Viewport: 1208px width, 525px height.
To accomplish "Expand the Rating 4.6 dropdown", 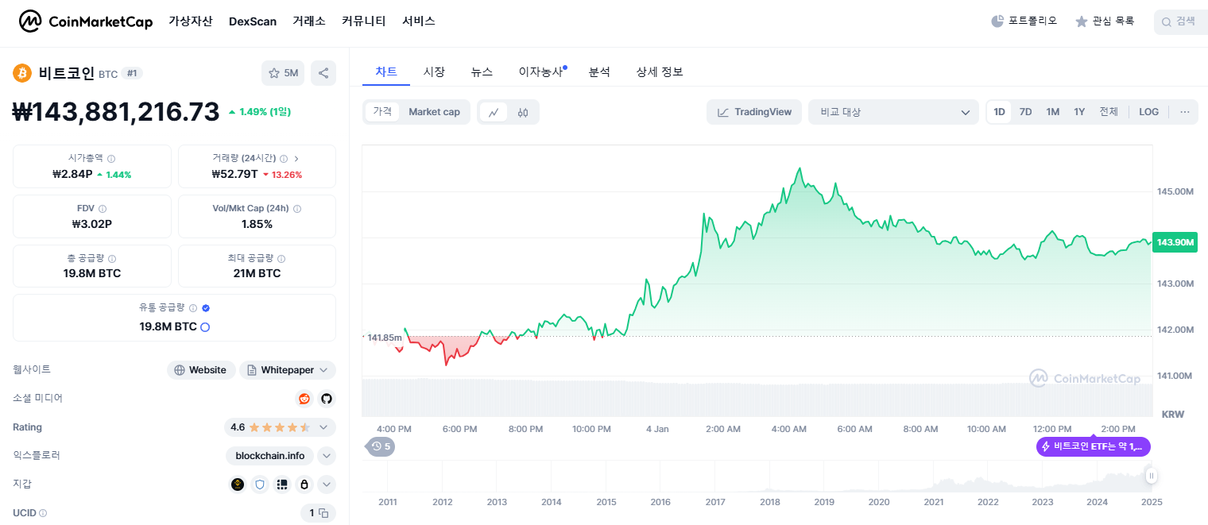I will point(280,427).
